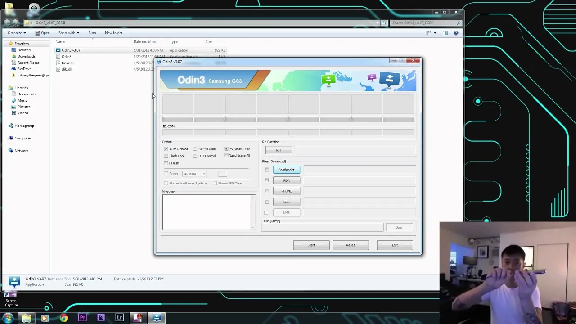Click the PHONE file button
The image size is (576, 324).
[286, 191]
